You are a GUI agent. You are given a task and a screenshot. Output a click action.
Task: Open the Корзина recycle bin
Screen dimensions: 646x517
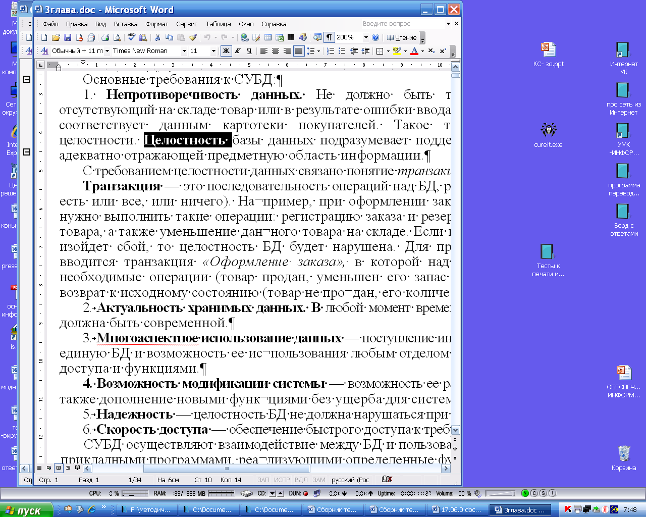624,458
